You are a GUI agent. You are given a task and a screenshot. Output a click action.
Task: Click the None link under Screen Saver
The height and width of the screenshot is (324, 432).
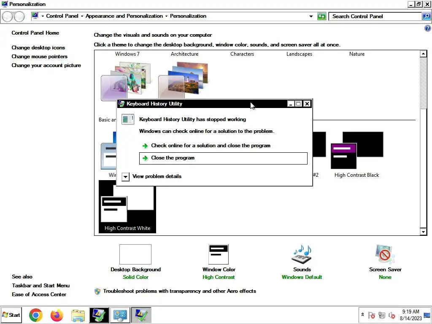coord(385,277)
